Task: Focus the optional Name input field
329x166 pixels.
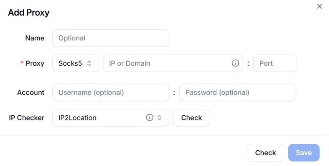Action: [x=111, y=38]
